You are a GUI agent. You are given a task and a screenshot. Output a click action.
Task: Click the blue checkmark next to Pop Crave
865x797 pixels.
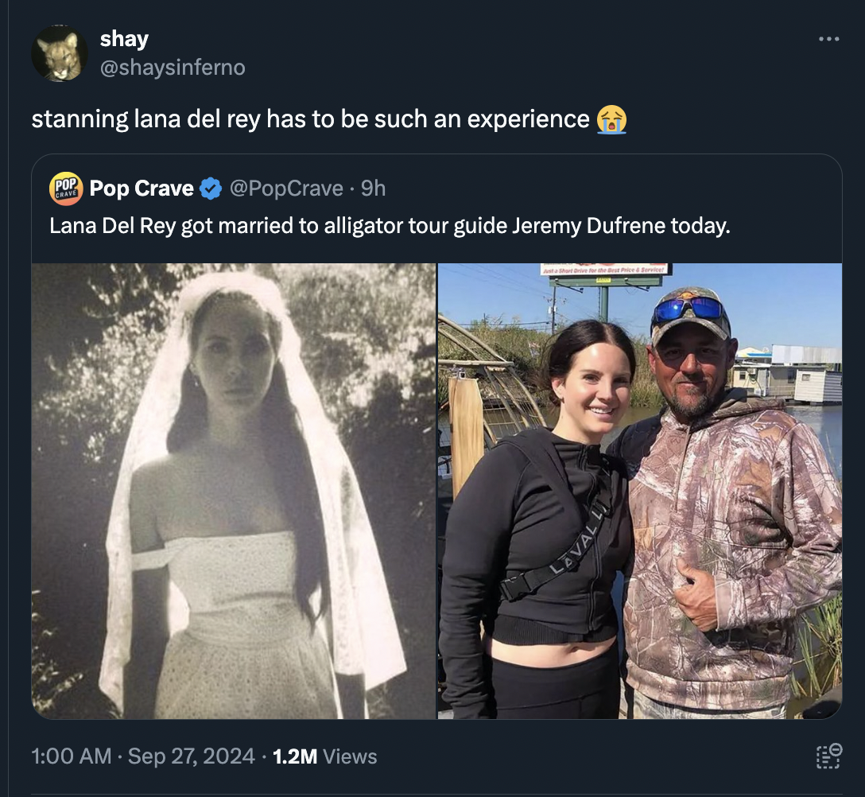coord(208,188)
